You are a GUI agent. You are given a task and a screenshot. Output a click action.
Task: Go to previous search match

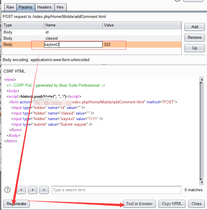coord(21,190)
